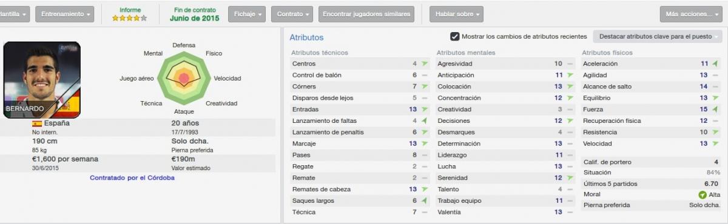
Task: Click Encontrar jugadores similares button
Action: pyautogui.click(x=366, y=14)
